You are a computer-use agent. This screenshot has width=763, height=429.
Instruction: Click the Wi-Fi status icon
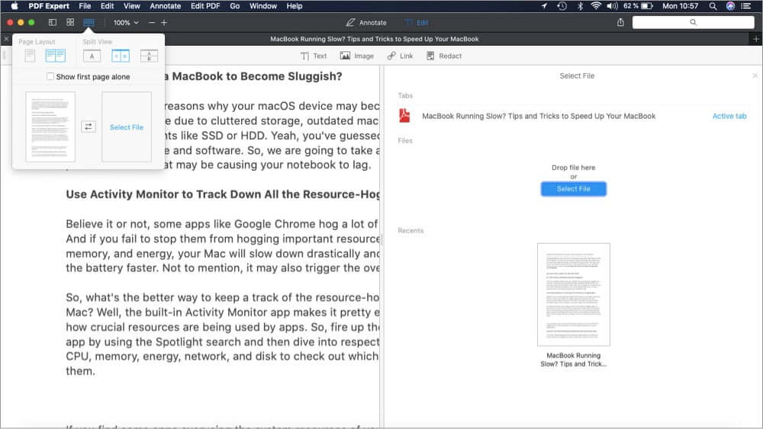[x=596, y=6]
